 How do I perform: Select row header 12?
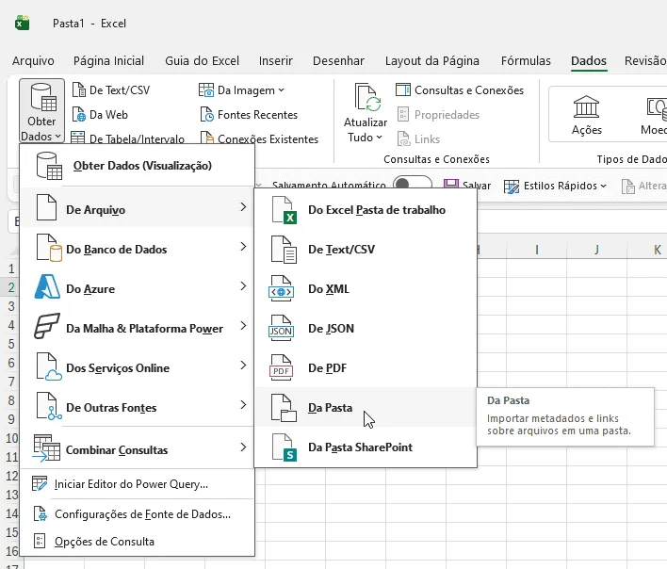11,476
